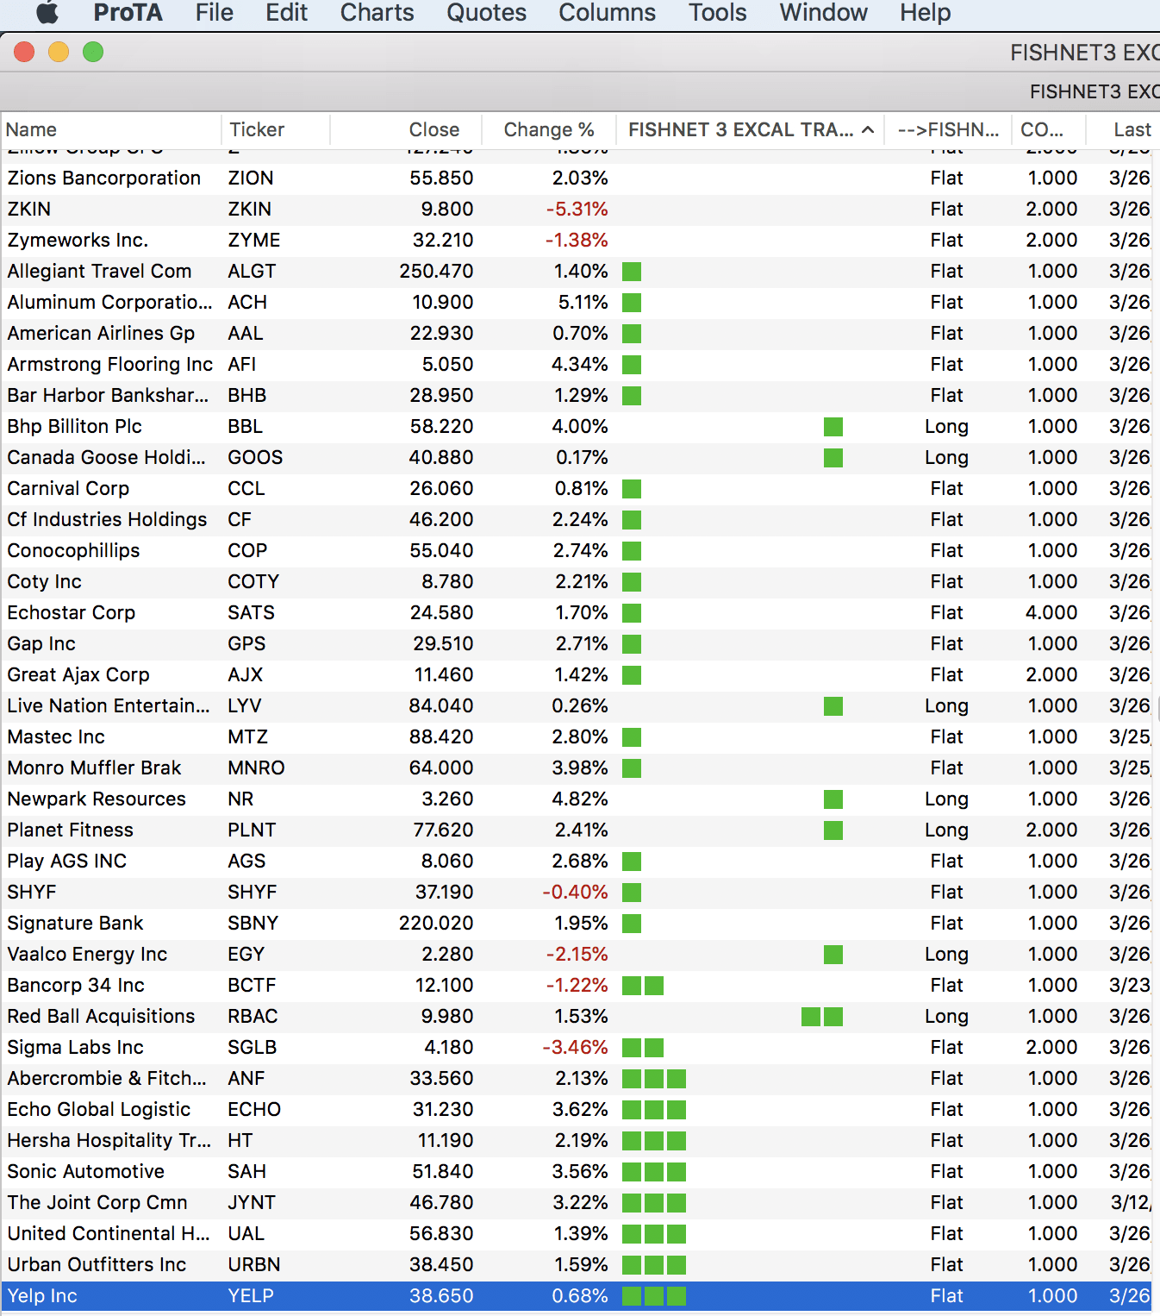
Task: Click the ACH ticker cell
Action: coord(247,303)
